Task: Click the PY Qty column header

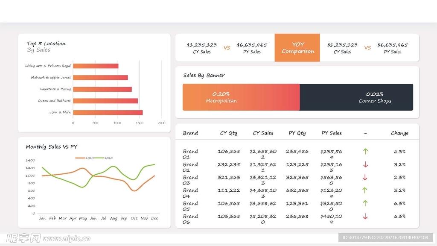Action: click(x=297, y=133)
